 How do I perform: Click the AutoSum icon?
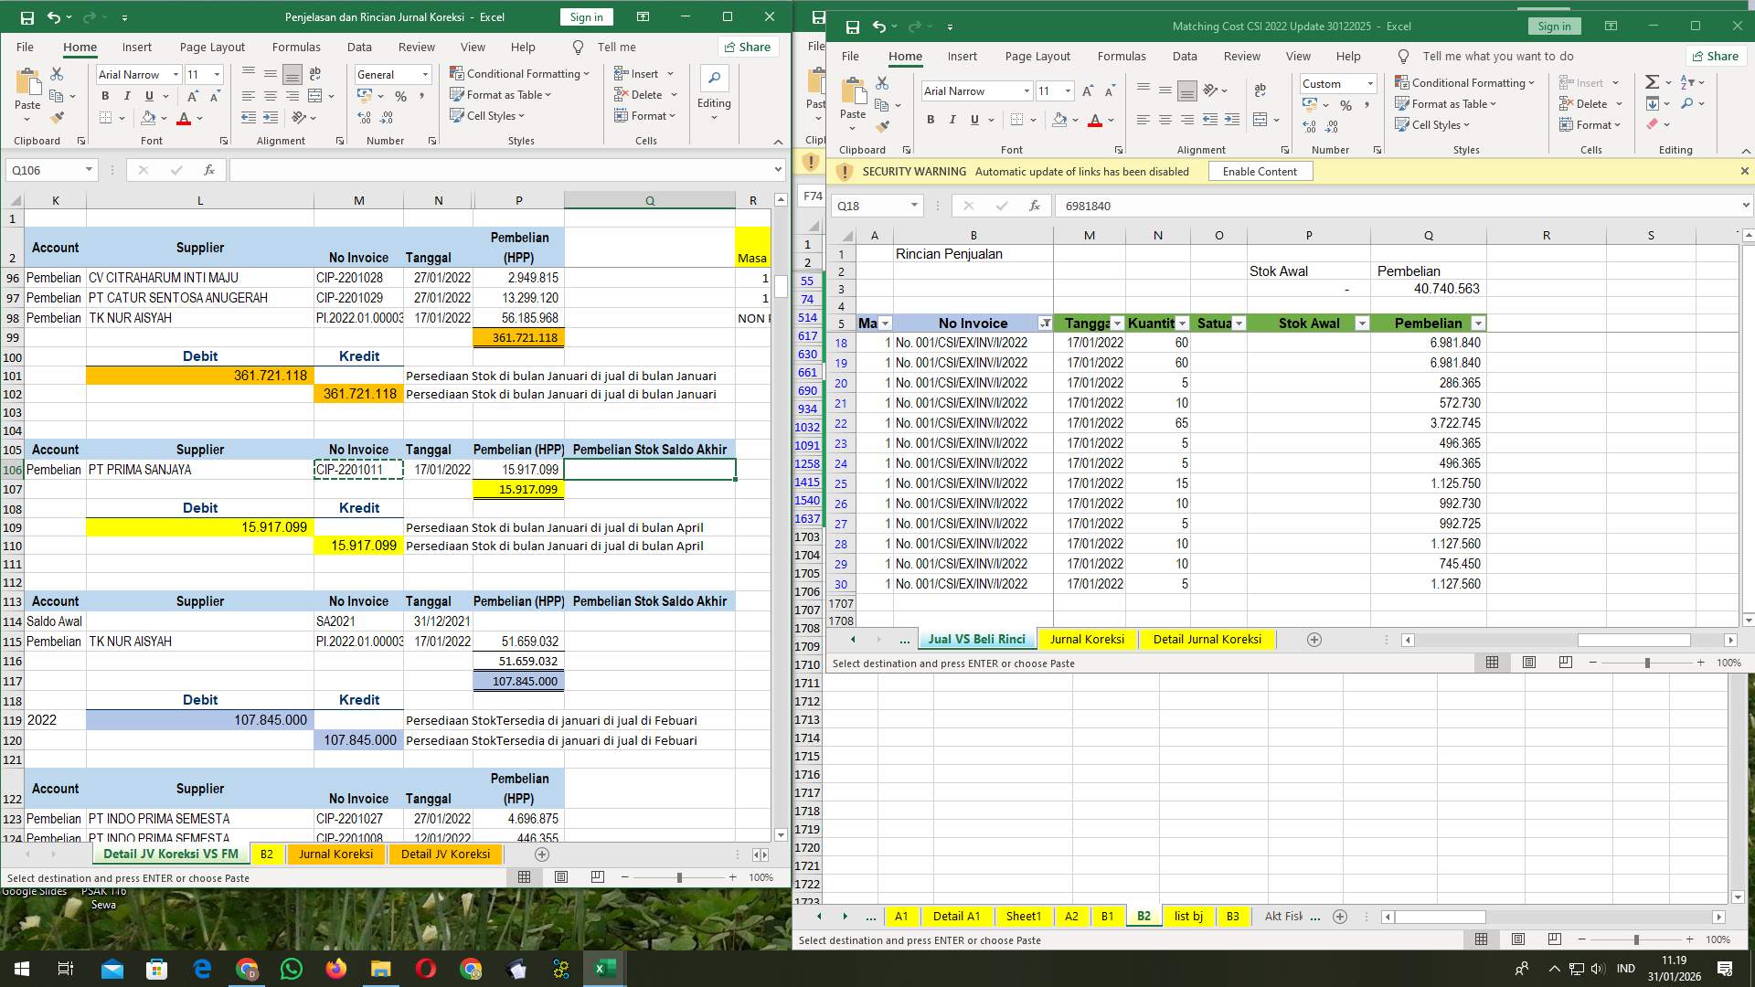tap(1653, 81)
